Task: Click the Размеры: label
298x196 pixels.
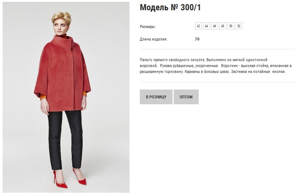Action: click(x=148, y=27)
